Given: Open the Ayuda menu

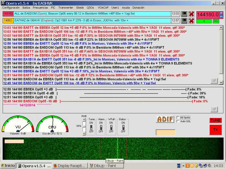Looking at the screenshot, I should [x=126, y=8].
